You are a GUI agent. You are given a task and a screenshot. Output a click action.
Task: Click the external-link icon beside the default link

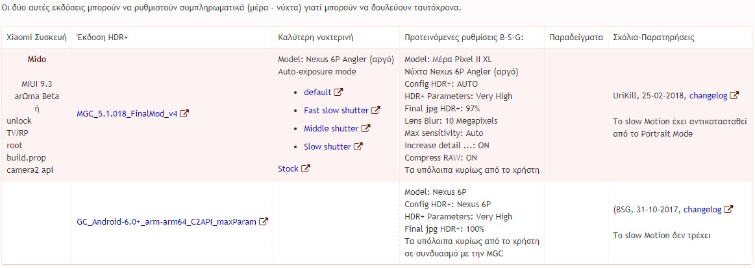pos(338,92)
